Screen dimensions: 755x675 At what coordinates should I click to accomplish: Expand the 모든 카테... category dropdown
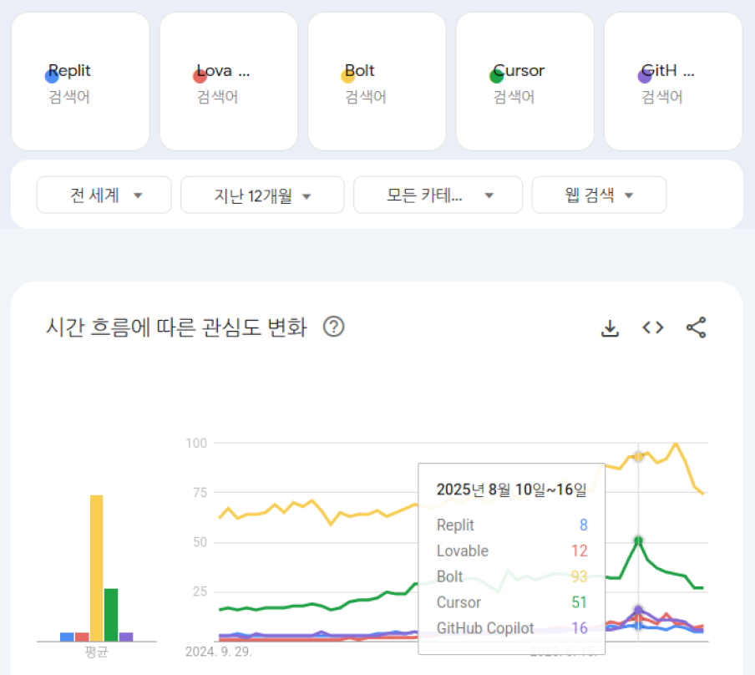[x=438, y=195]
